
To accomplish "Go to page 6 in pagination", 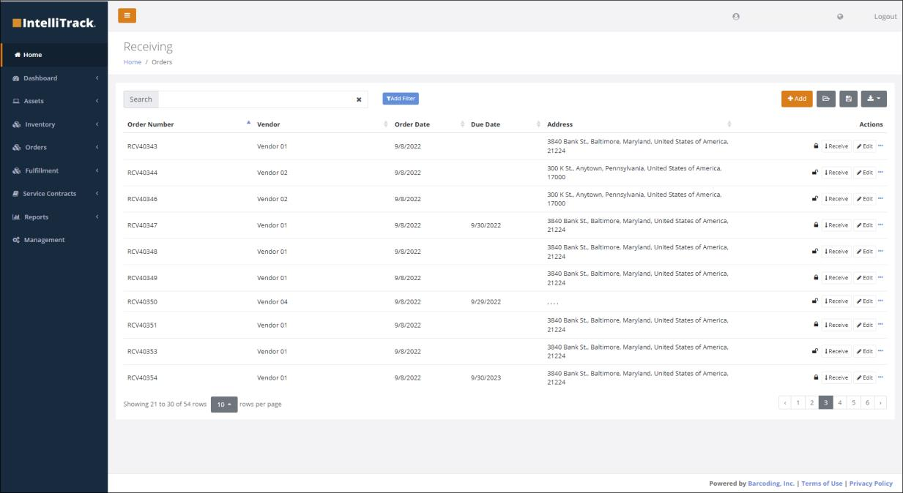I will coord(867,403).
